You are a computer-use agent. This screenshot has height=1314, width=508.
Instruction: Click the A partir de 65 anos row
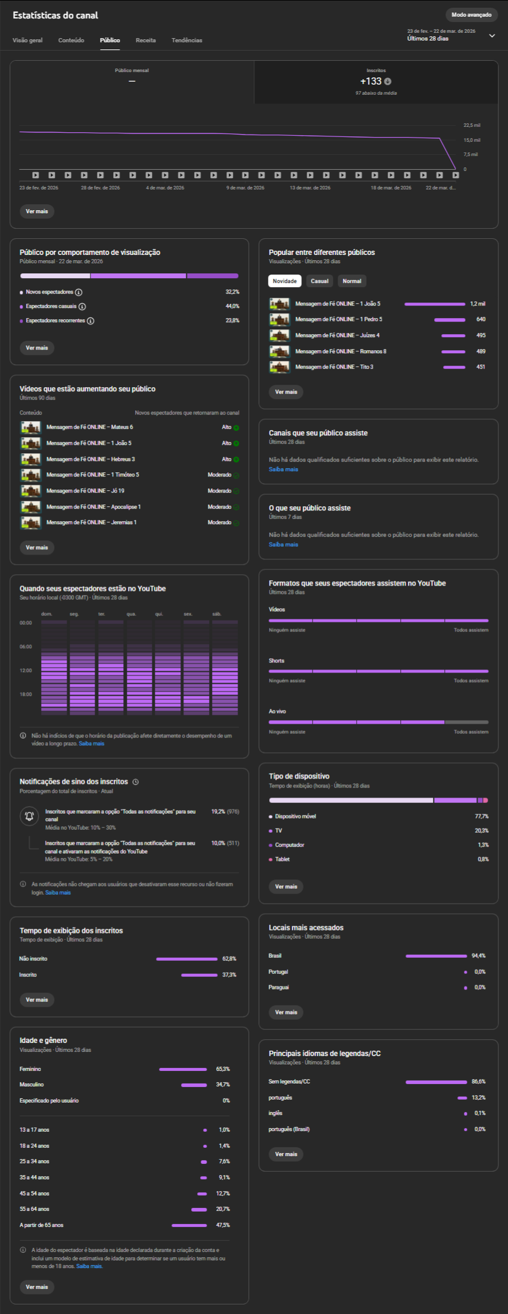[x=124, y=1225]
